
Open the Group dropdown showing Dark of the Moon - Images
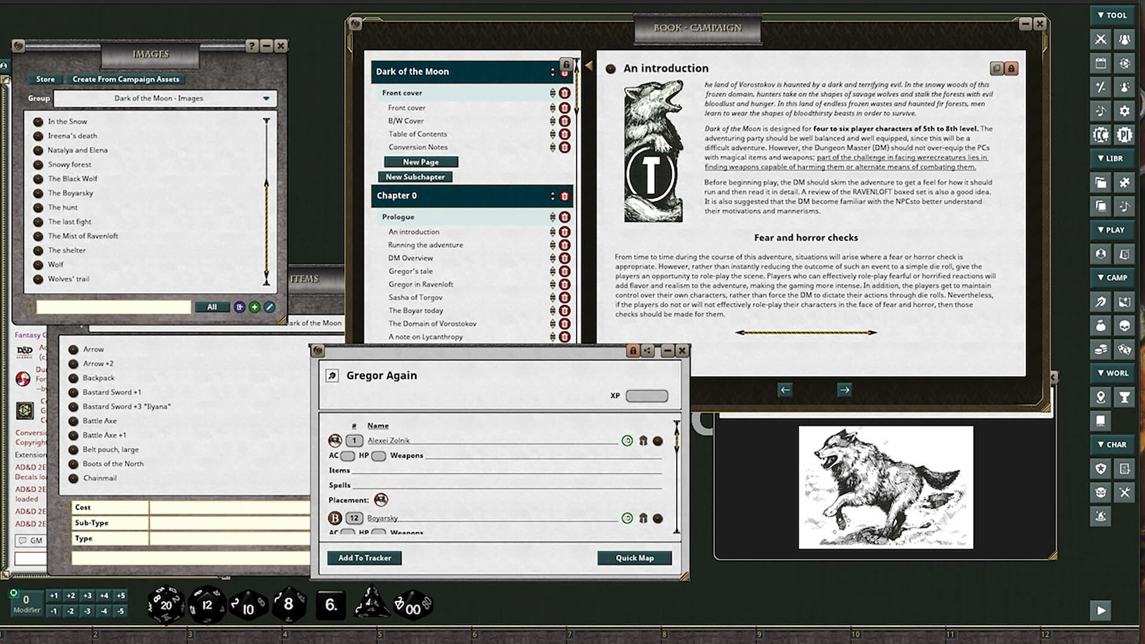point(165,98)
